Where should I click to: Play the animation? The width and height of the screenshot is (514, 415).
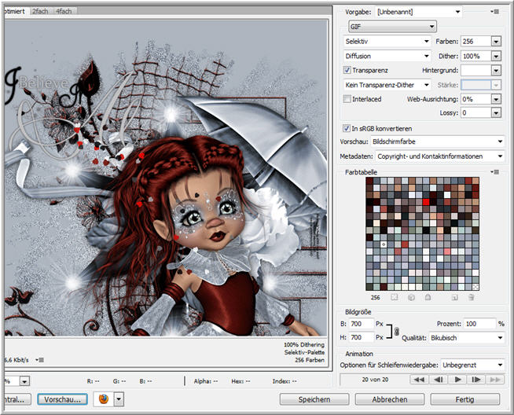click(x=457, y=380)
